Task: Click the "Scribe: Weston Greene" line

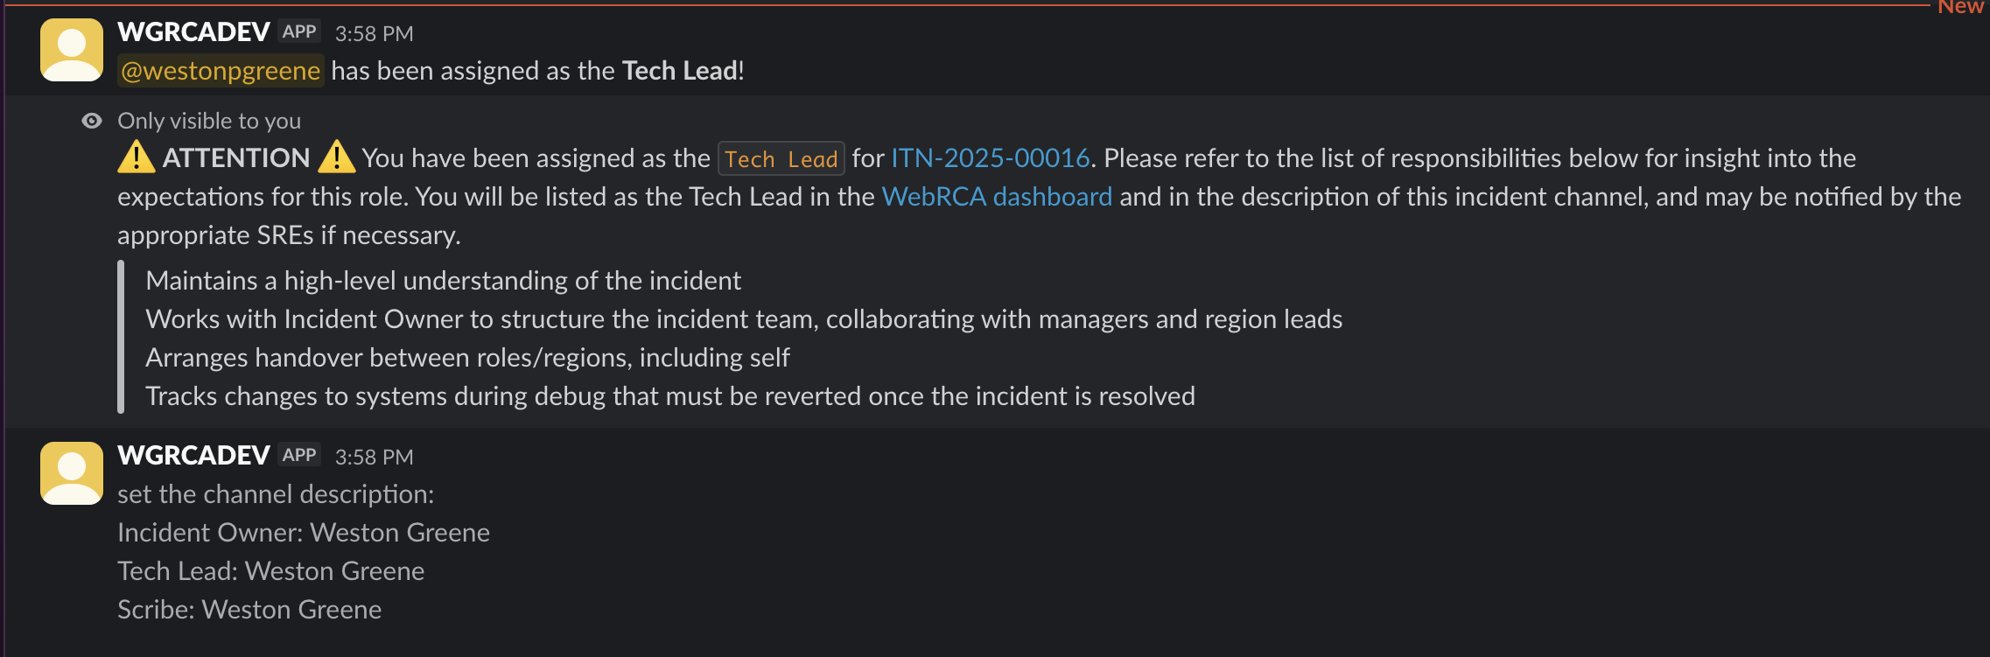Action: (249, 610)
